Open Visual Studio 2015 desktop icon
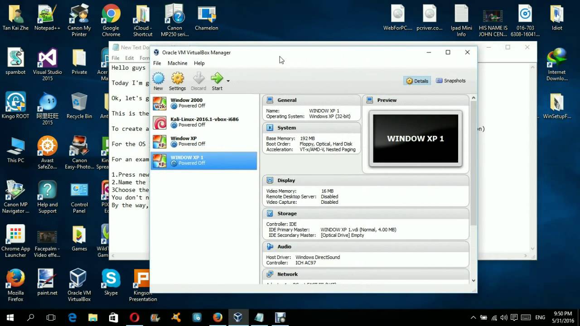 pos(47,65)
